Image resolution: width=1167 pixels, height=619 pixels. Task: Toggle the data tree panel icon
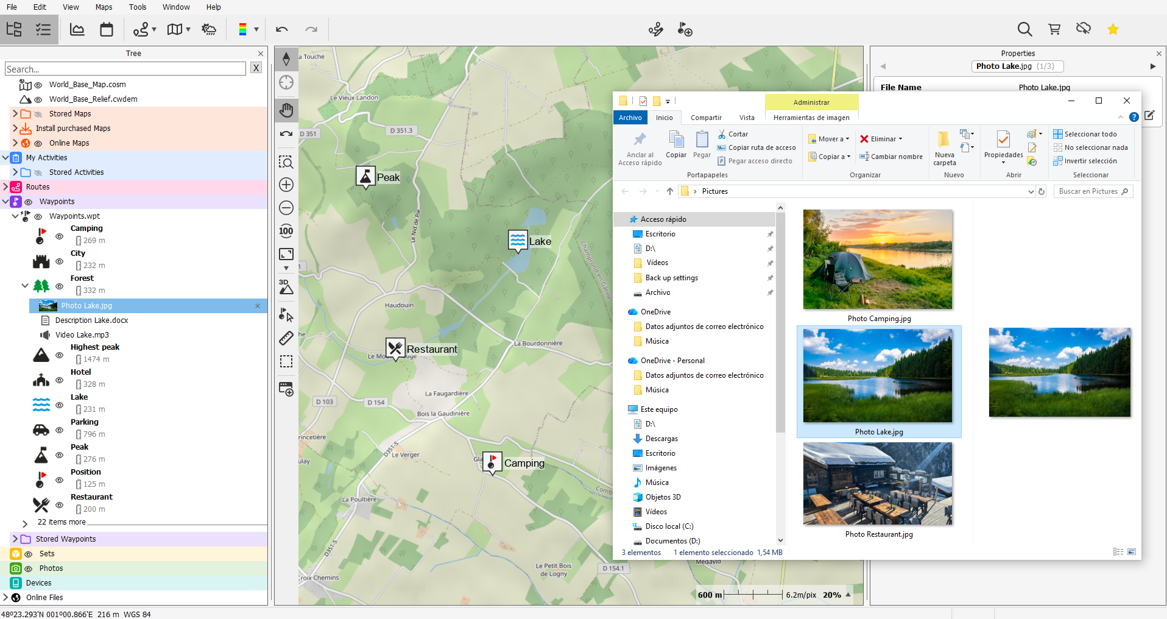tap(14, 29)
